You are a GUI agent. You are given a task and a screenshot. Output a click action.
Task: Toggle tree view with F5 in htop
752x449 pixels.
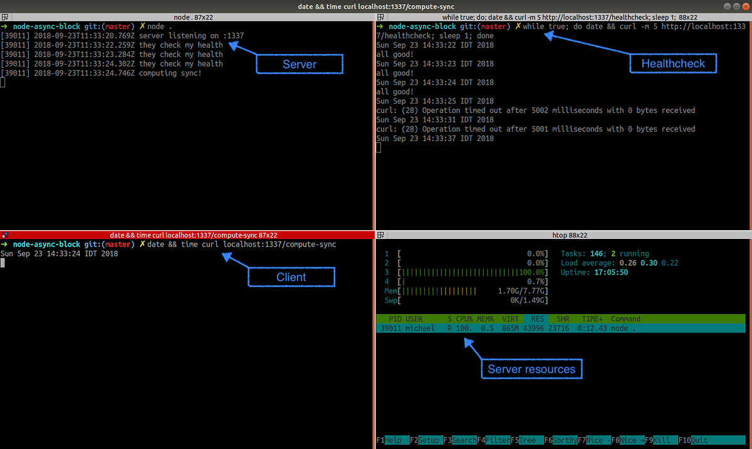(526, 440)
